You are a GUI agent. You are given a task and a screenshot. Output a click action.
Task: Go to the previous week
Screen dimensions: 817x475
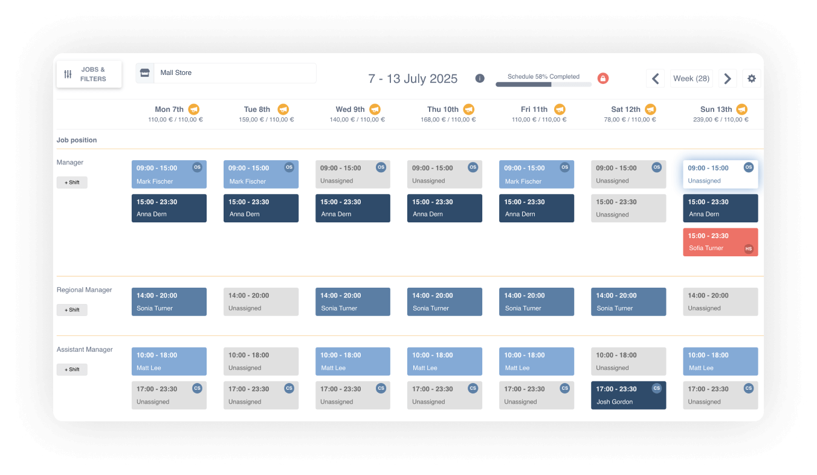click(x=655, y=79)
